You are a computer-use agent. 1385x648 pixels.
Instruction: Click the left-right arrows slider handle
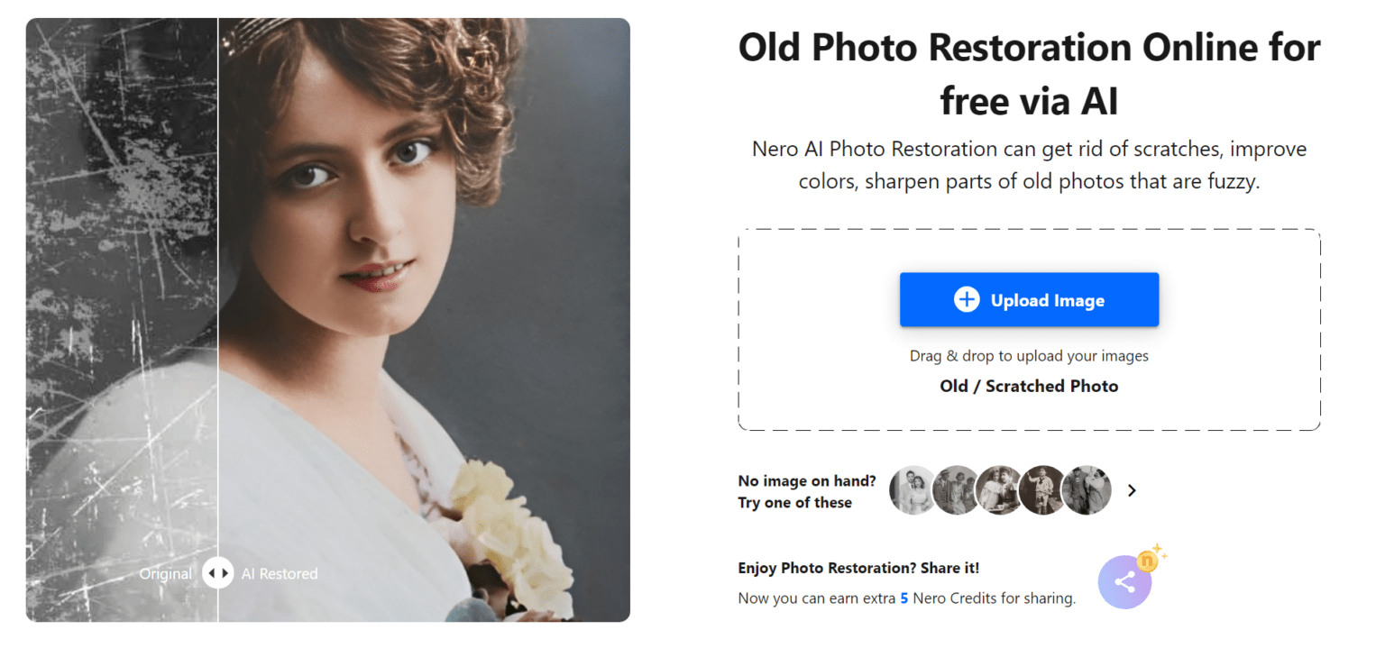click(x=217, y=573)
